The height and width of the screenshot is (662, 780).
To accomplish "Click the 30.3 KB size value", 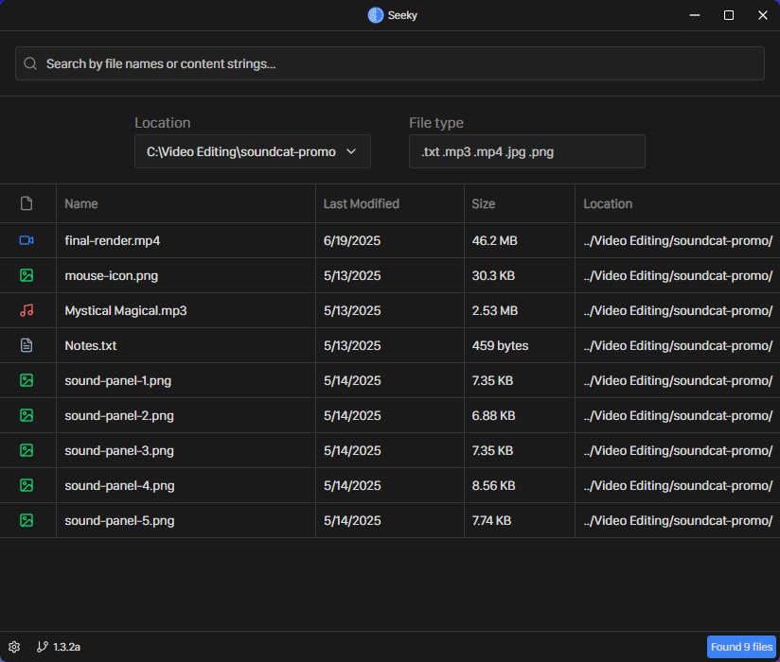I will click(x=493, y=275).
